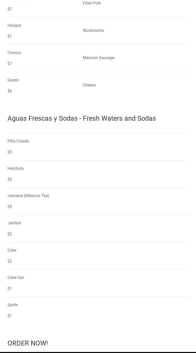Select the Coke Can item
The width and height of the screenshot is (196, 353).
click(x=16, y=278)
